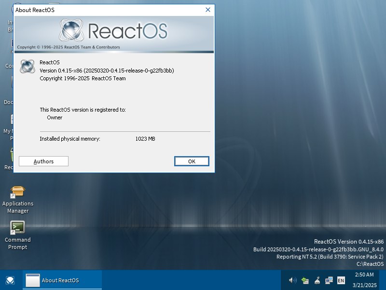
Task: Click the brush tool tray icon
Action: 317,280
